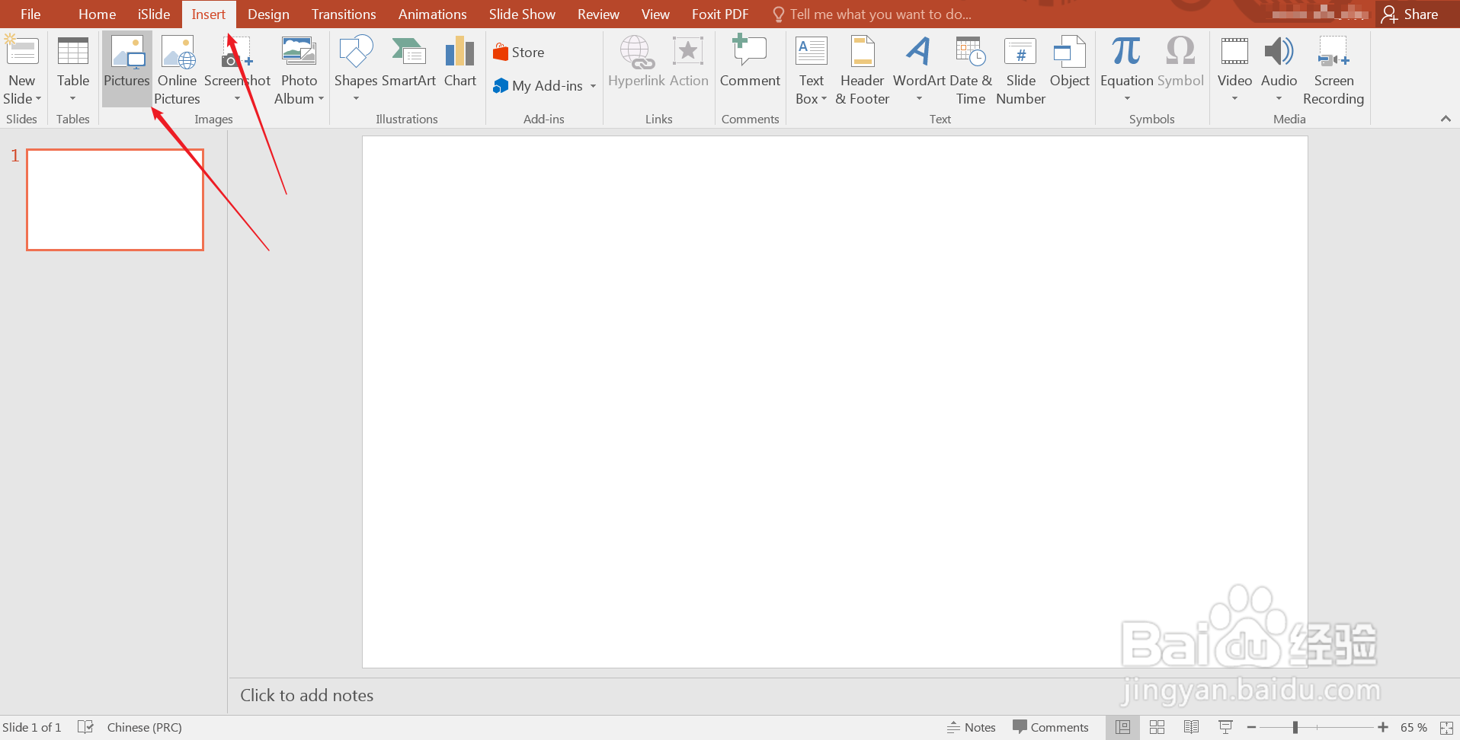
Task: Switch to the Animations tab
Action: [432, 14]
